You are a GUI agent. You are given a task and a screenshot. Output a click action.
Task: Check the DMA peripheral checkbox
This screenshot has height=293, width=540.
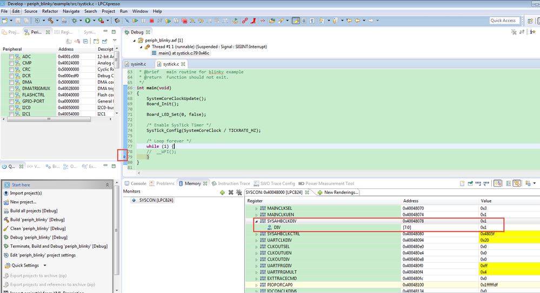pyautogui.click(x=11, y=82)
